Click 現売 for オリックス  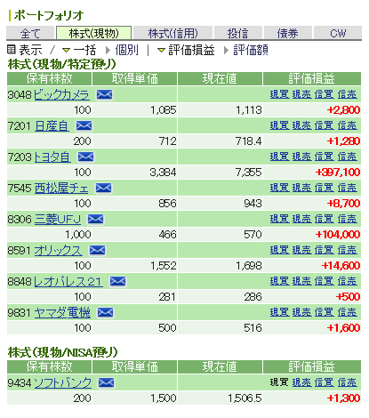point(301,250)
